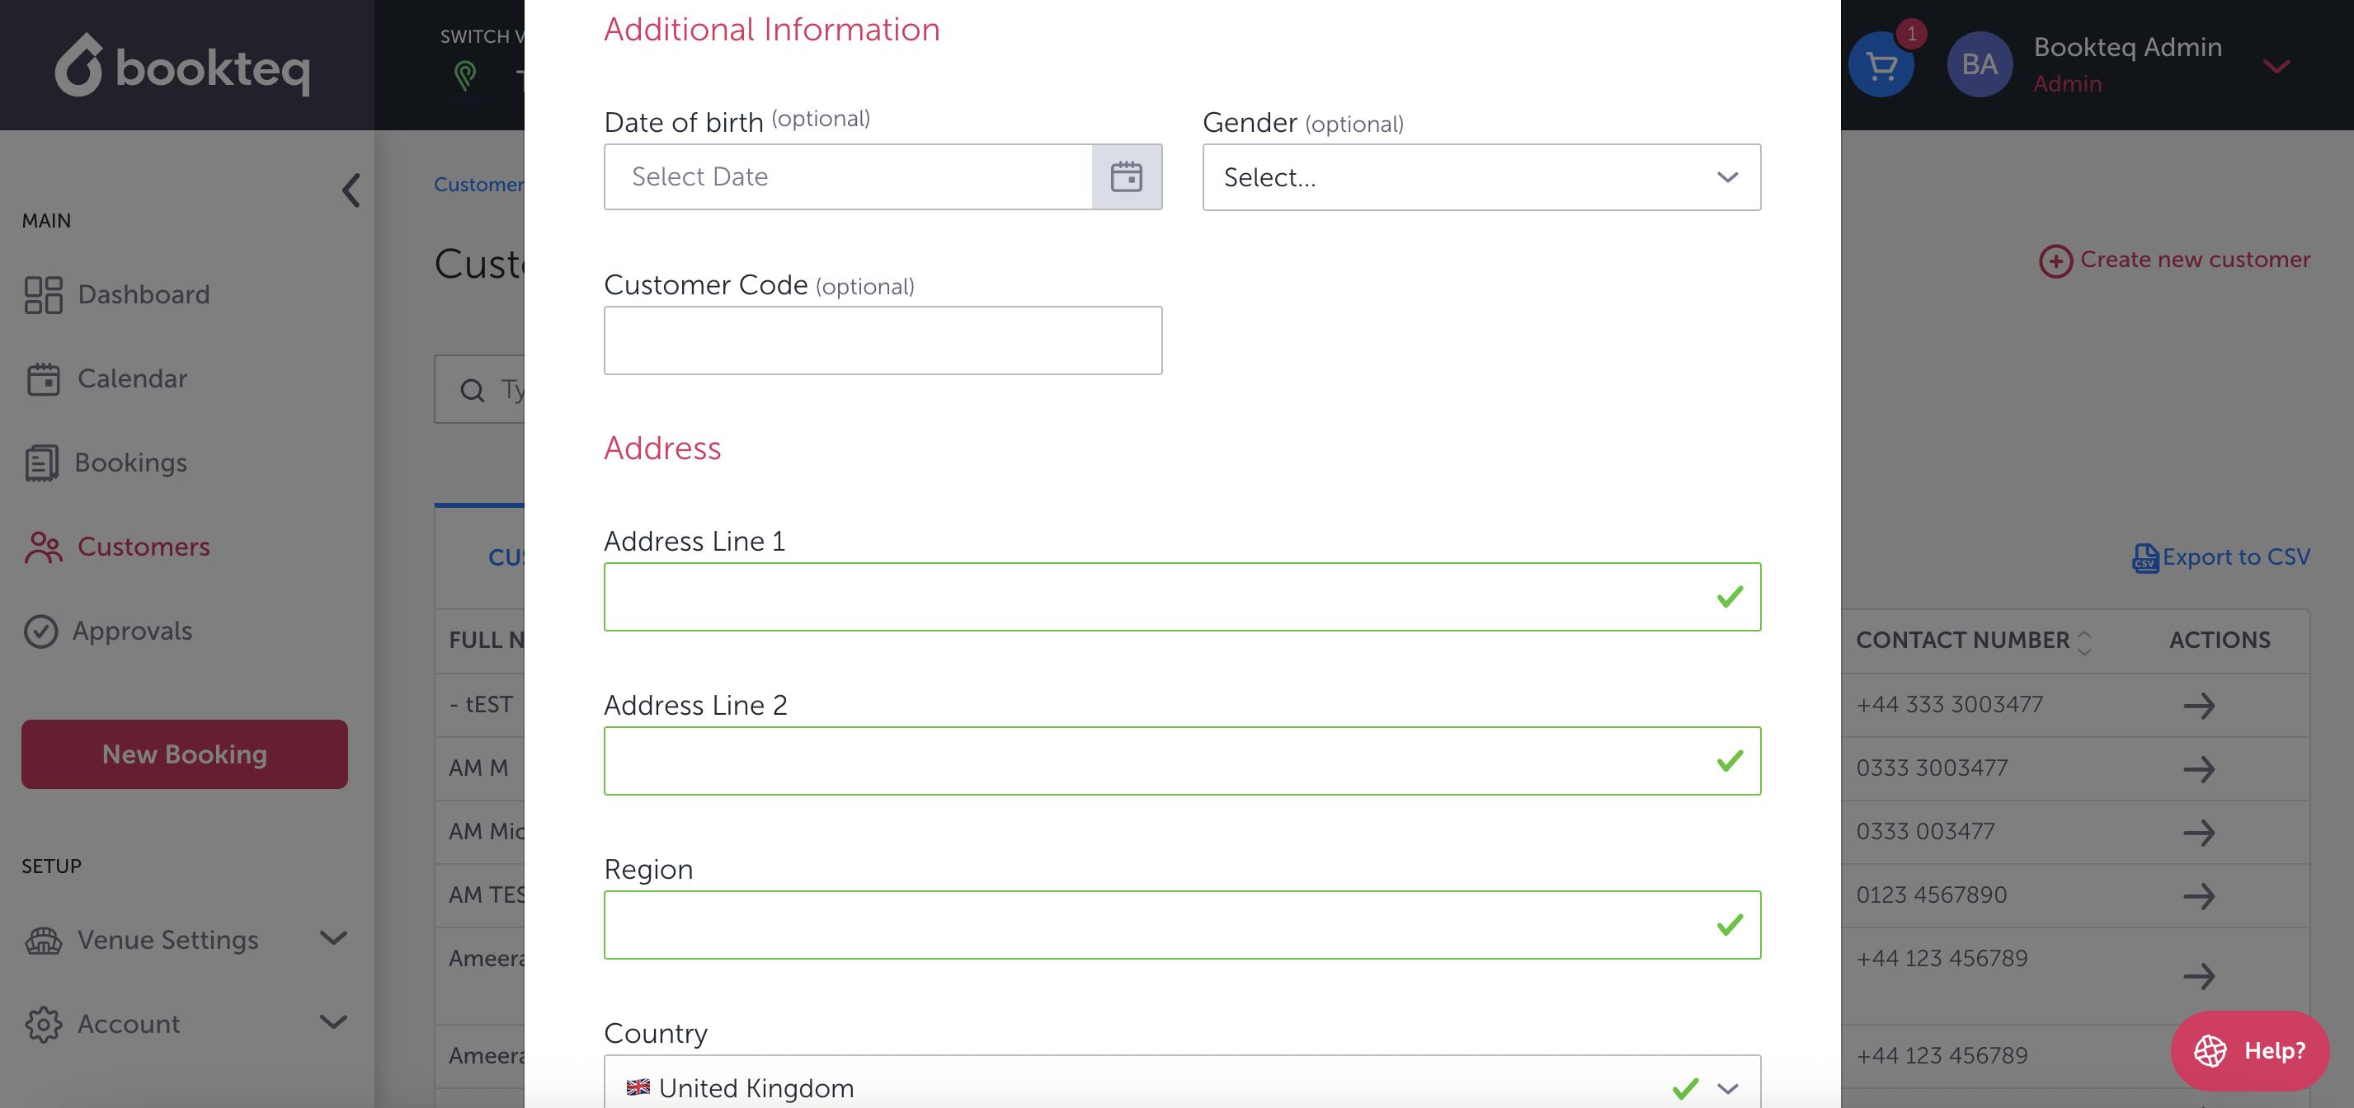2354x1108 pixels.
Task: Open Bookteq Admin user menu chevron
Action: 2276,66
